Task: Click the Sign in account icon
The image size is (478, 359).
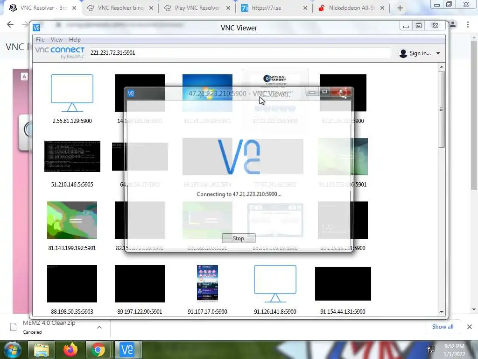Action: pos(403,53)
